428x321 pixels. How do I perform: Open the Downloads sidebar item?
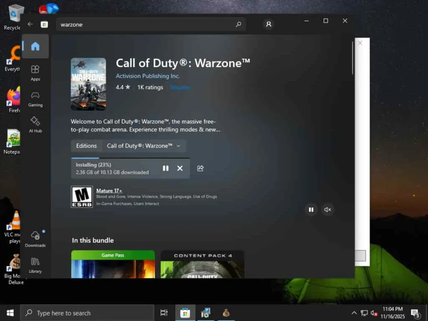click(35, 239)
